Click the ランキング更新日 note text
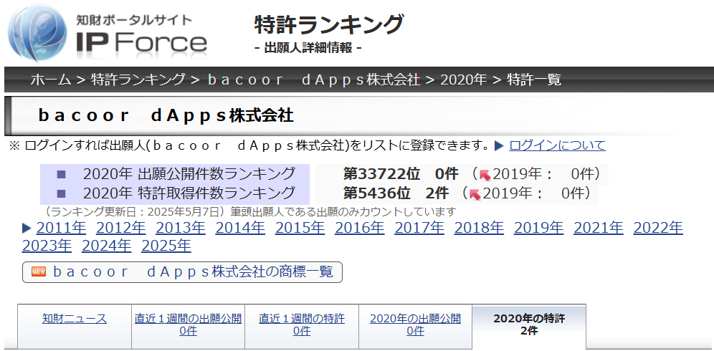This screenshot has height=351, width=714. coord(250,212)
